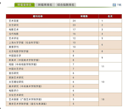Open the 下载 download link
The width and height of the screenshot is (126, 109).
[119, 5]
